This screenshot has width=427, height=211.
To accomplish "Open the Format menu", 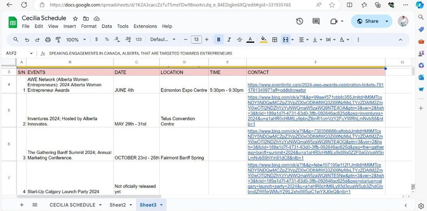I will 89,27.
